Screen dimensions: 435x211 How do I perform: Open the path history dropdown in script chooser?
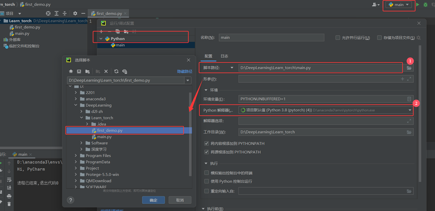(x=188, y=80)
